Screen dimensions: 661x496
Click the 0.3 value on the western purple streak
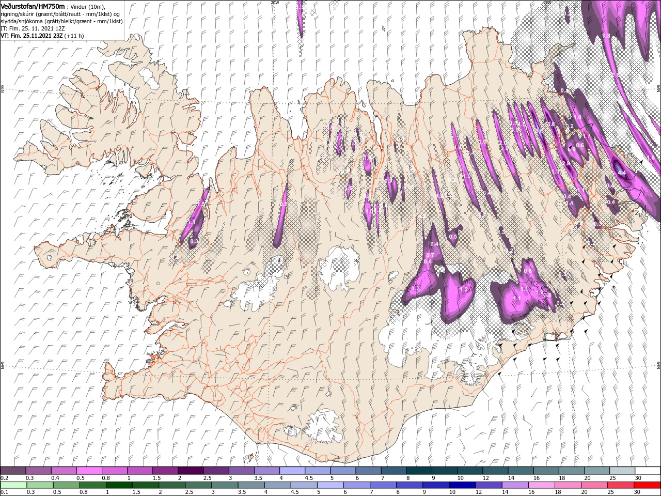point(194,241)
